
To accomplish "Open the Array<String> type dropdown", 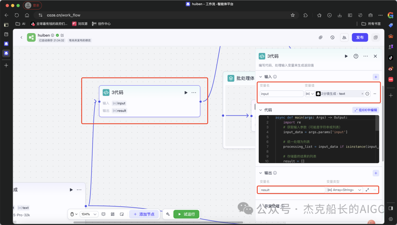I will [x=344, y=190].
